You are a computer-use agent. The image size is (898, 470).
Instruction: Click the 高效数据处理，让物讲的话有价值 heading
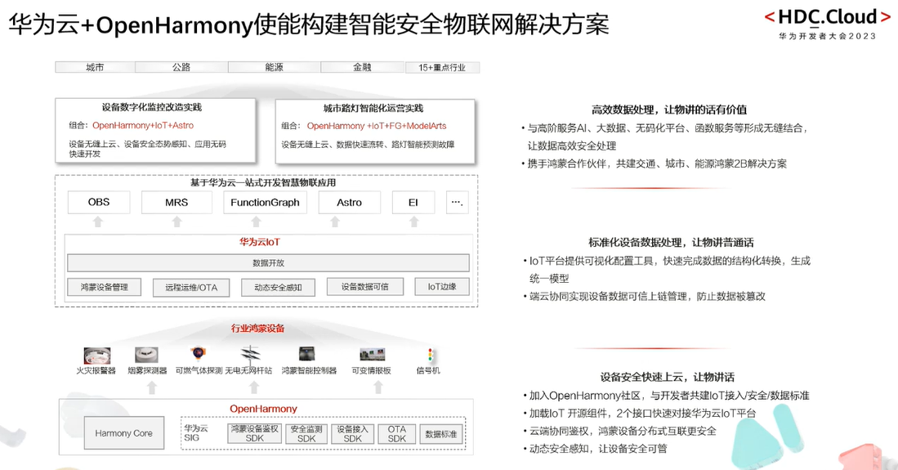tap(669, 110)
